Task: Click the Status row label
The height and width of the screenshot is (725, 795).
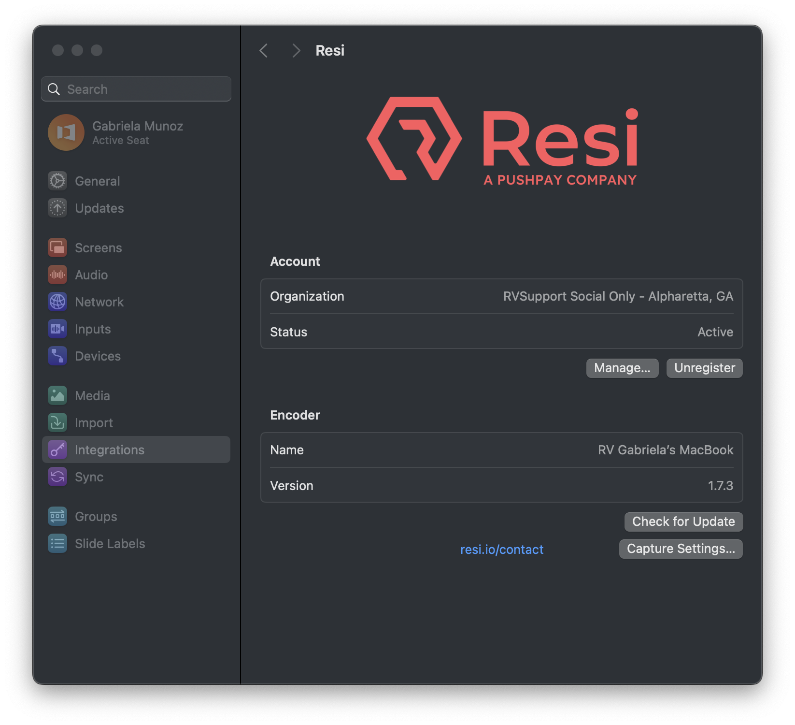Action: 289,332
